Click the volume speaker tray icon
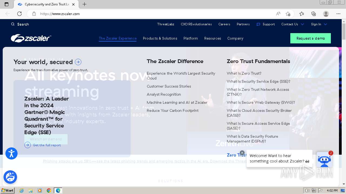 [307, 190]
